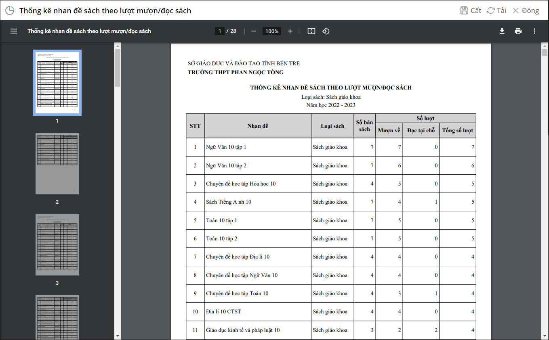Select the partially visible fourth page thumbnail

coord(57,317)
